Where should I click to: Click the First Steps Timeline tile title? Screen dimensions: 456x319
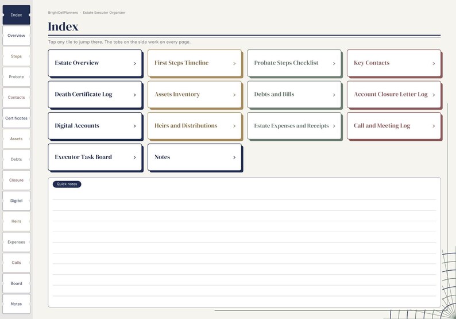(181, 63)
